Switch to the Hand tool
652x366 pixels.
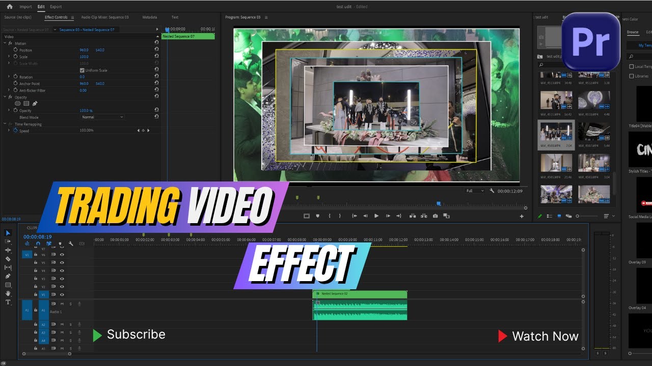coord(8,293)
